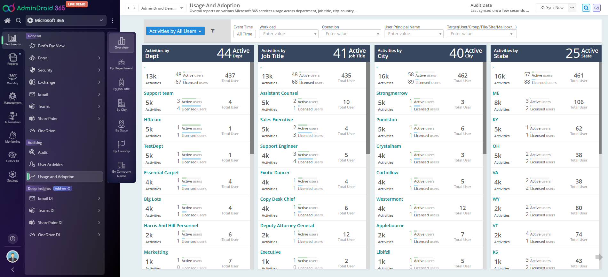The height and width of the screenshot is (277, 608).
Task: Open the Audit menu item
Action: [x=65, y=153]
